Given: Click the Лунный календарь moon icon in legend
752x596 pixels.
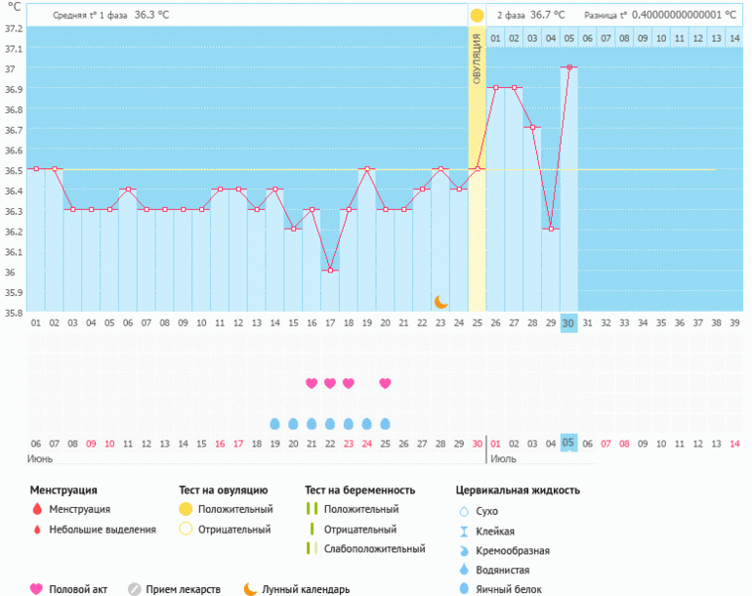Looking at the screenshot, I should tap(251, 589).
